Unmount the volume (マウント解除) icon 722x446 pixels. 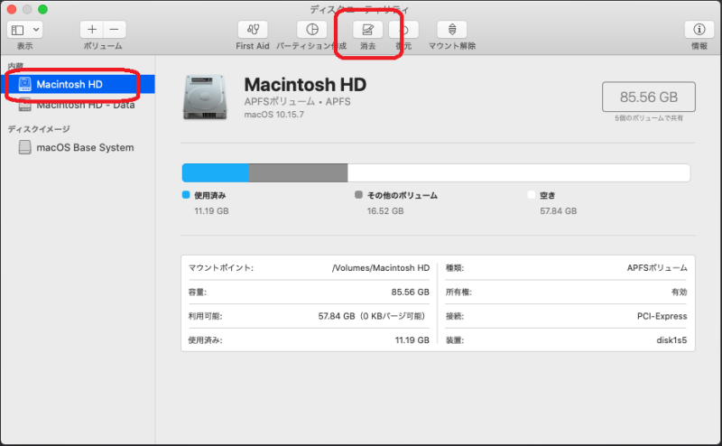click(x=452, y=30)
